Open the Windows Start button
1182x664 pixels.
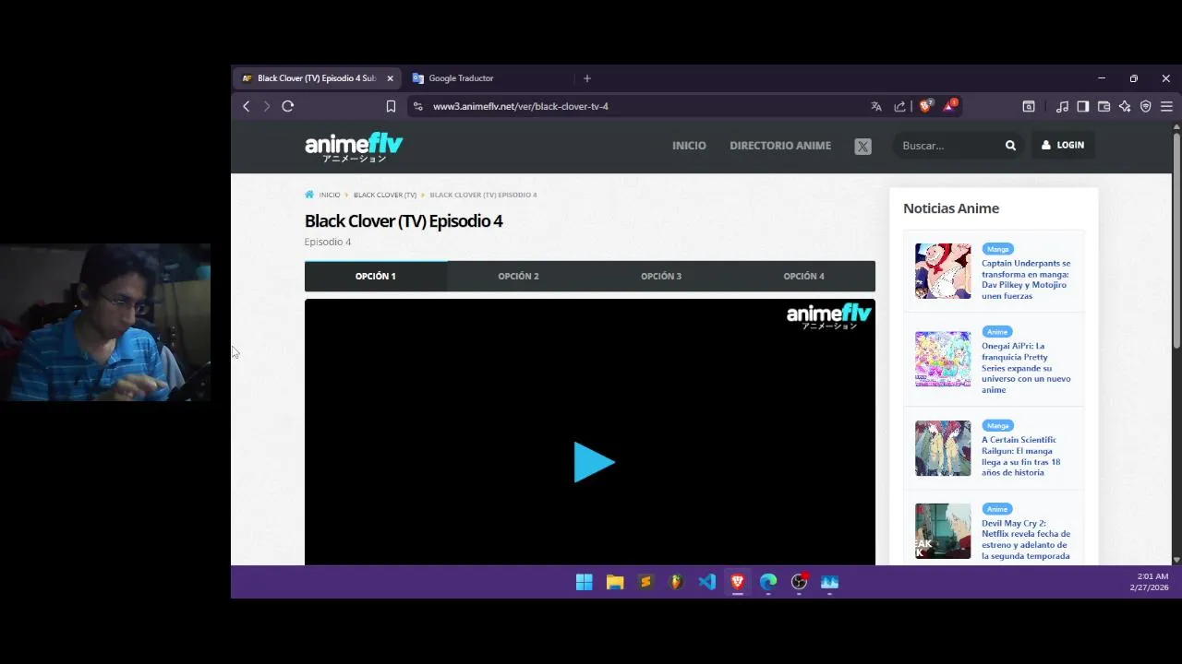pos(585,582)
